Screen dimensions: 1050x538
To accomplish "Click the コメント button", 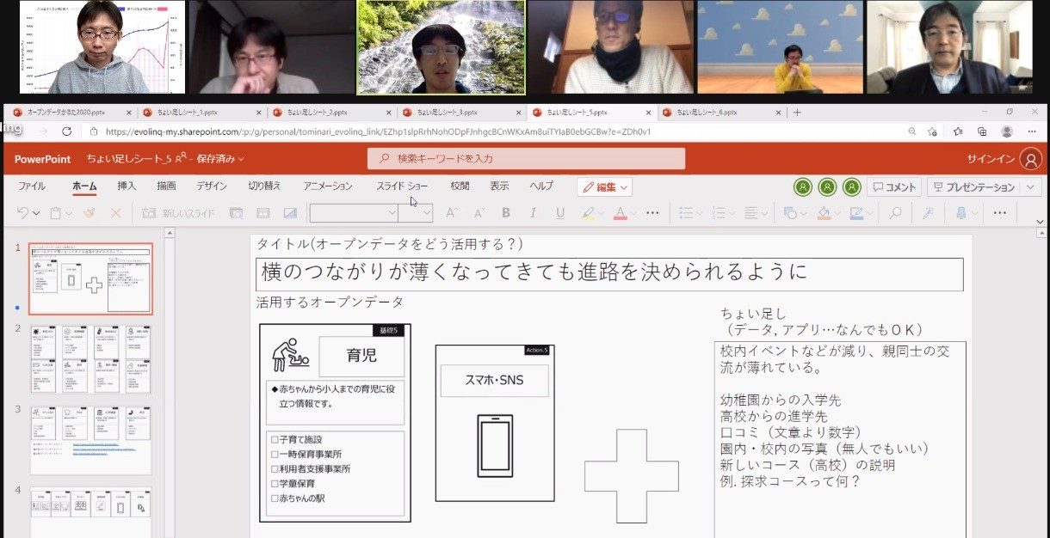I will [894, 187].
